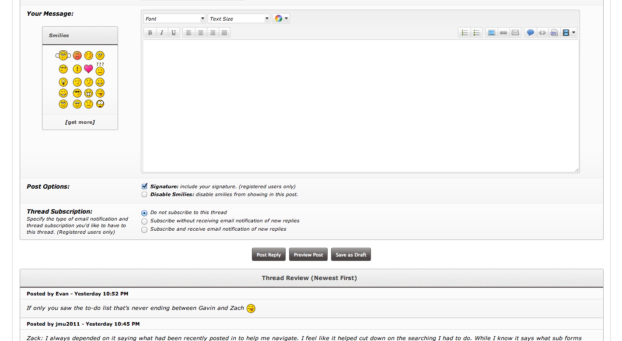This screenshot has width=622, height=341.
Task: Expand the Text Size dropdown
Action: 239,19
